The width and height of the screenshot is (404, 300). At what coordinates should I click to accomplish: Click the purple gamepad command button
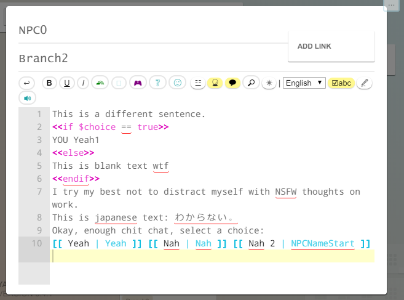(138, 83)
